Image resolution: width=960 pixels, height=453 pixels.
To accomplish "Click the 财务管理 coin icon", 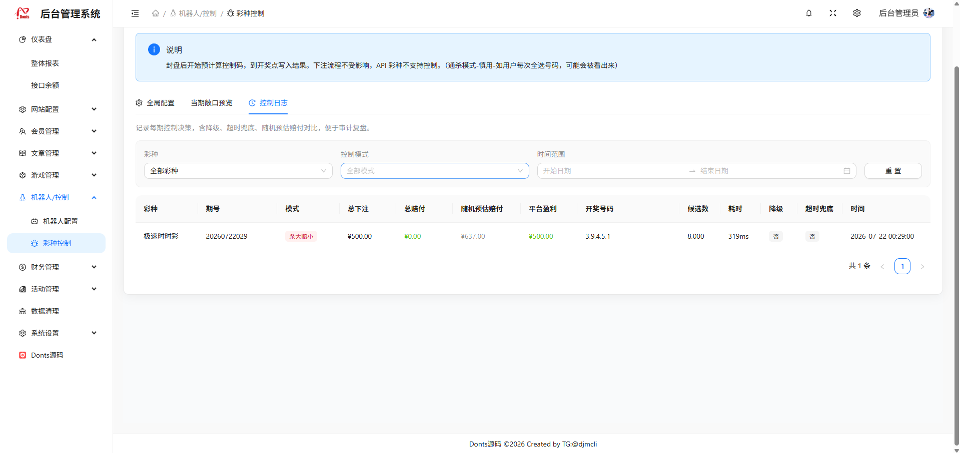I will coord(23,267).
